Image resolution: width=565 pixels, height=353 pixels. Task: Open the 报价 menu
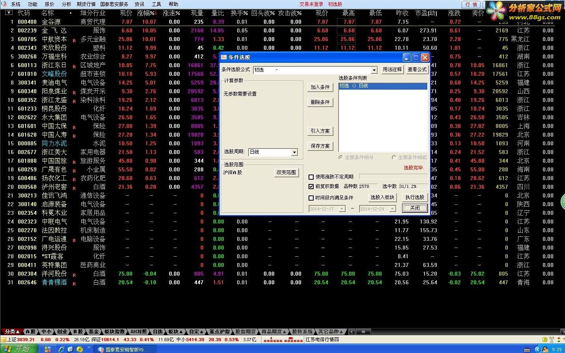(x=49, y=4)
